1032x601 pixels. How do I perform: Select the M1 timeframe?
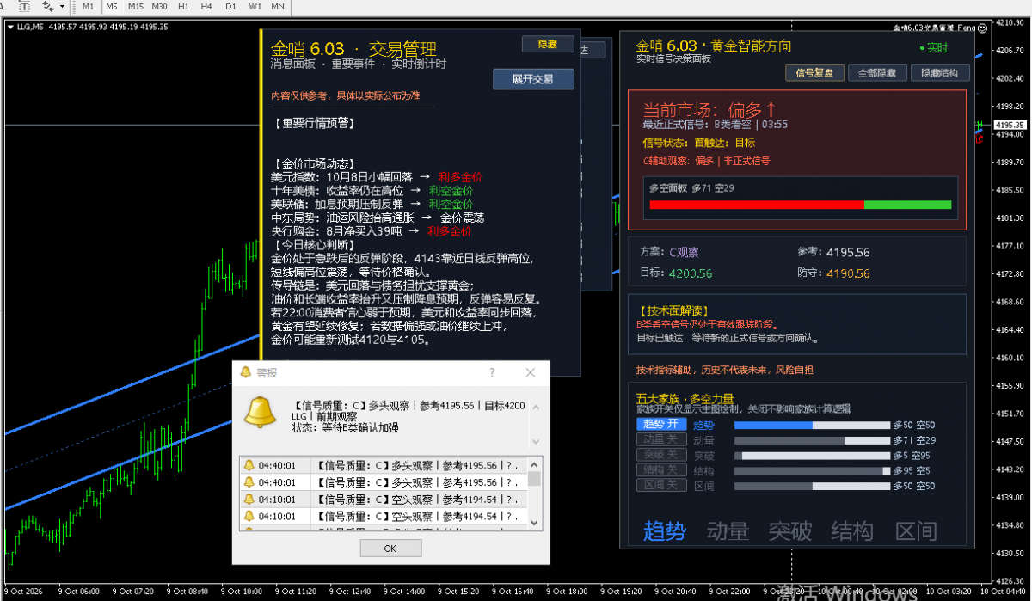click(x=89, y=6)
